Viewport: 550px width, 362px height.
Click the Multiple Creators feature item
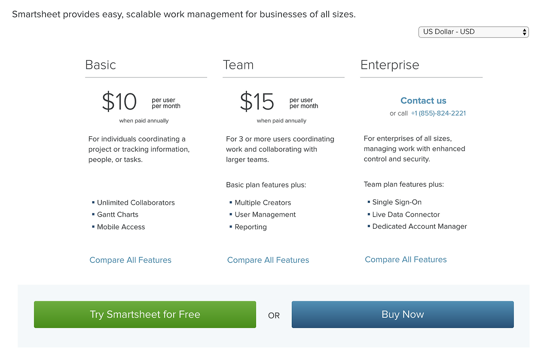(263, 202)
